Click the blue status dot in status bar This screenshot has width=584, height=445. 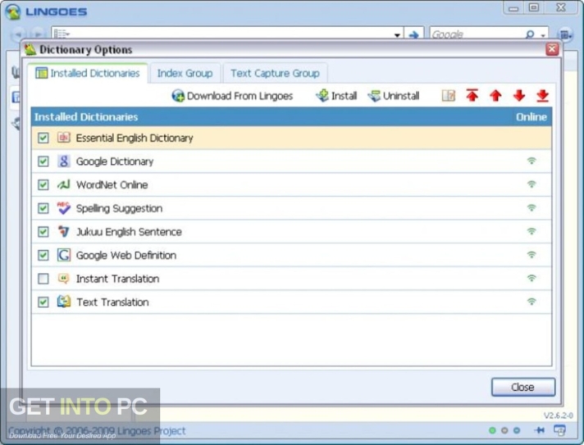[517, 430]
